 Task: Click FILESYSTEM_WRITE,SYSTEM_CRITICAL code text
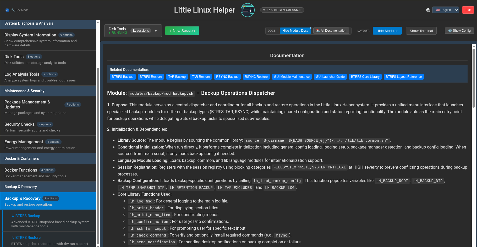310,167
